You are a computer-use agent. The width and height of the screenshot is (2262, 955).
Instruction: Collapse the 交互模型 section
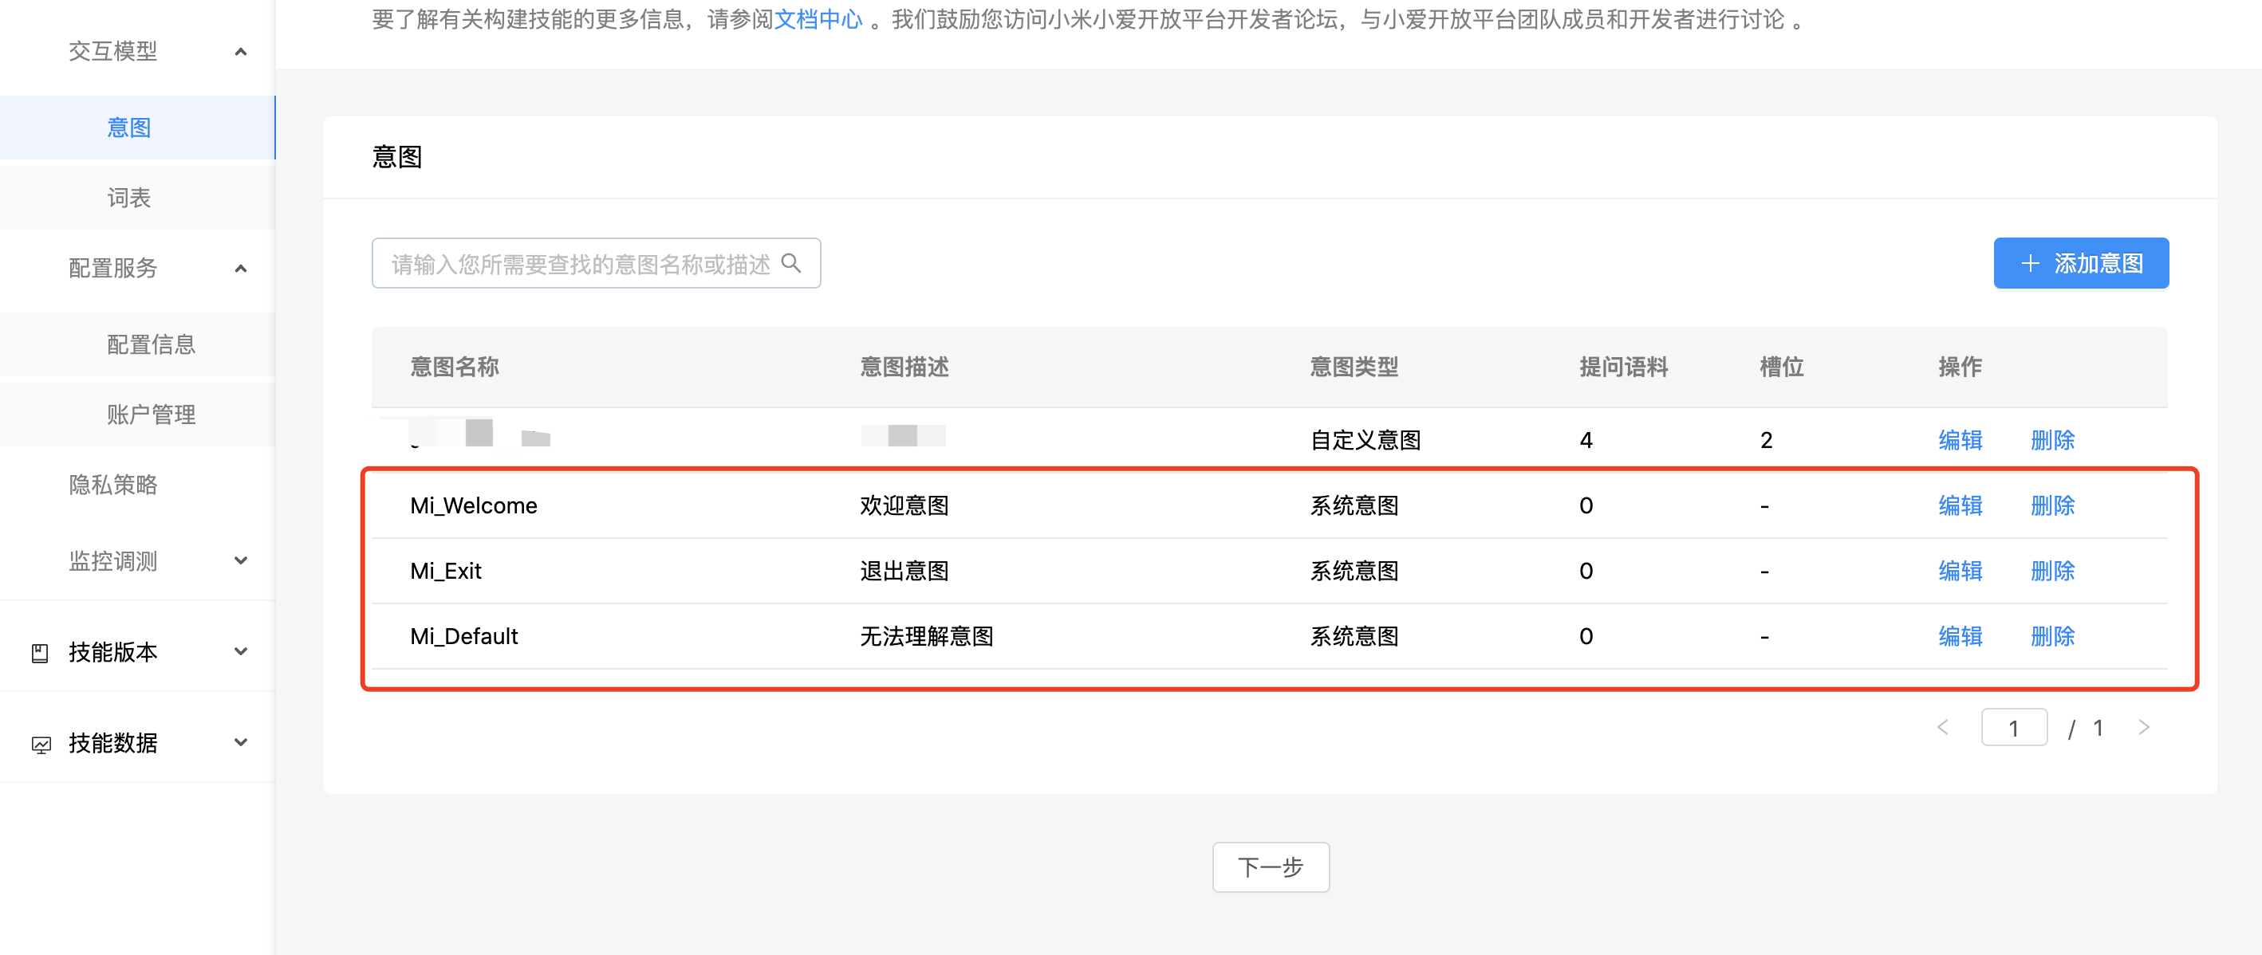click(x=241, y=52)
